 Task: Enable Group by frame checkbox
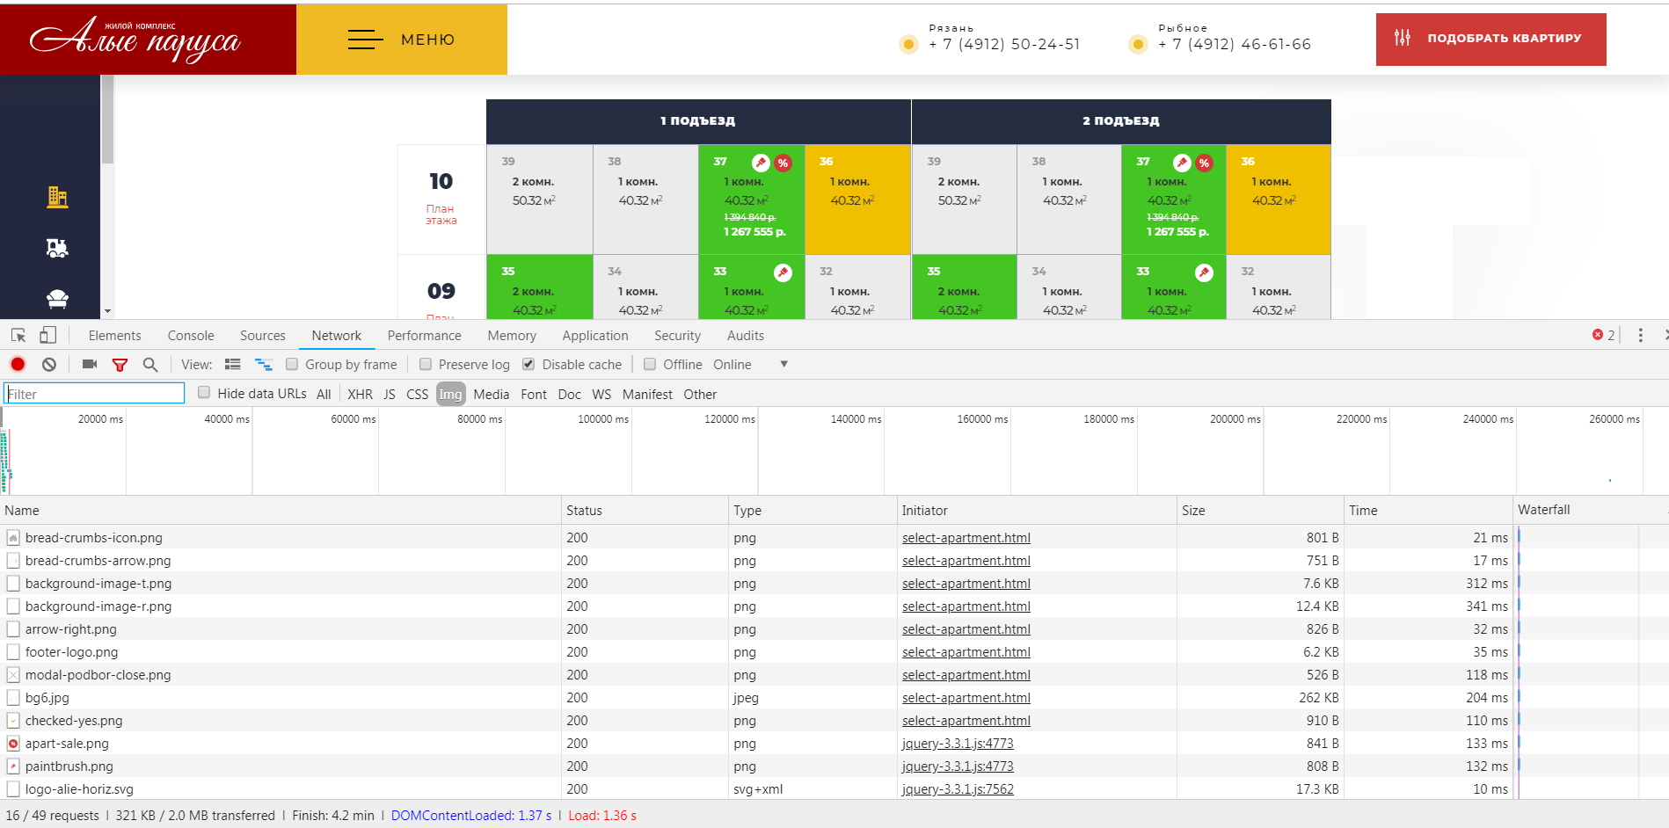click(x=292, y=364)
